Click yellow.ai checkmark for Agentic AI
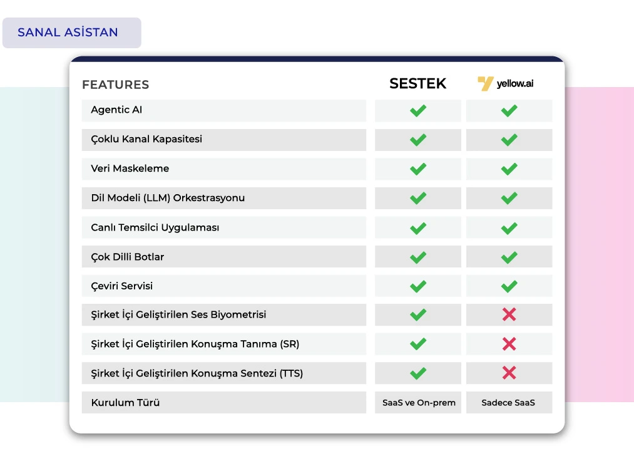The image size is (634, 451). pos(509,110)
